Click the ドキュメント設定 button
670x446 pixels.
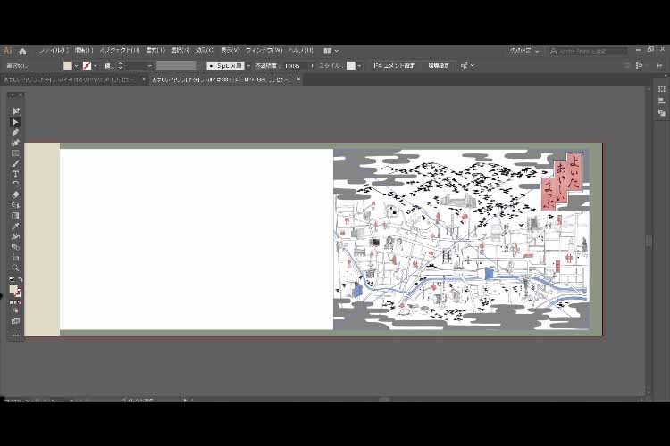click(x=394, y=65)
